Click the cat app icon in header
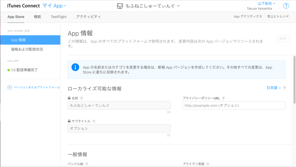This screenshot has width=296, height=167. [x=120, y=6]
